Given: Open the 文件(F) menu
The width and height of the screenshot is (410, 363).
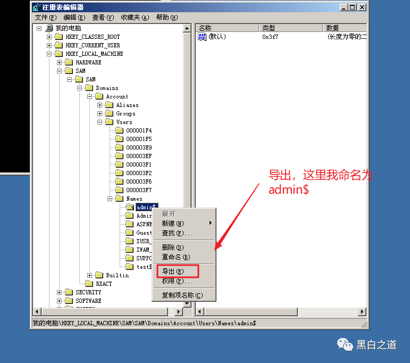Looking at the screenshot, I should point(46,18).
